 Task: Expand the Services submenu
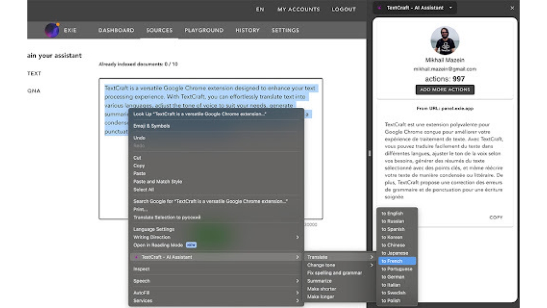pyautogui.click(x=216, y=301)
